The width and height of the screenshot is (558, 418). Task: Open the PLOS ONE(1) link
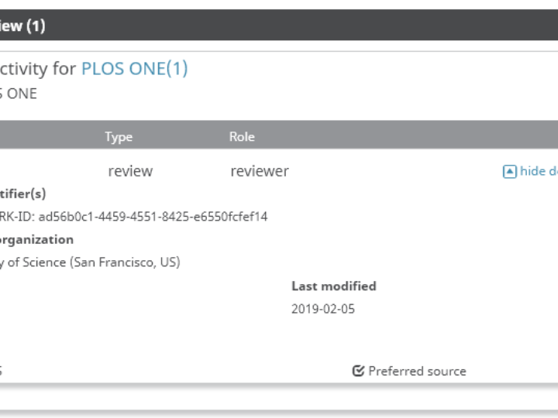pos(134,69)
